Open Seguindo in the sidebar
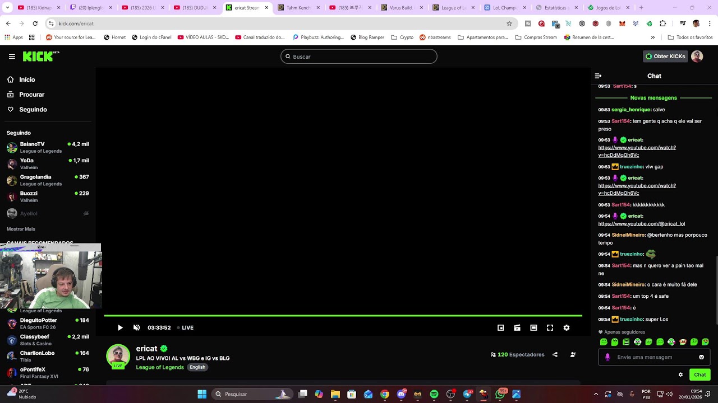Image resolution: width=718 pixels, height=403 pixels. 28,110
